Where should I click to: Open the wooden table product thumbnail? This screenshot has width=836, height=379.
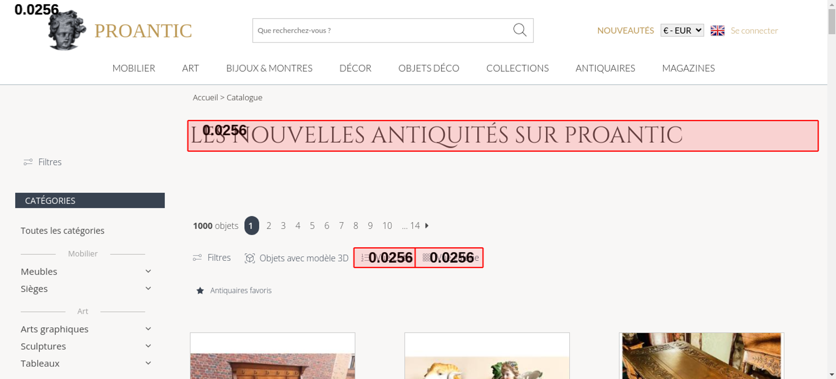coord(701,356)
